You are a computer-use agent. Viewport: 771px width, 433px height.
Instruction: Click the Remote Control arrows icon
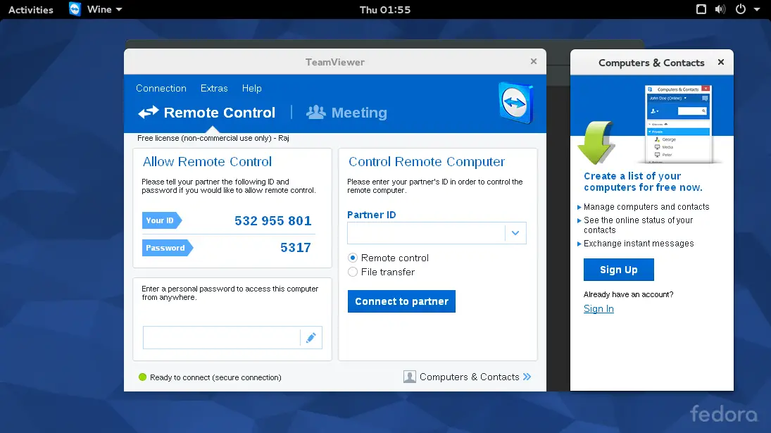[x=148, y=113]
